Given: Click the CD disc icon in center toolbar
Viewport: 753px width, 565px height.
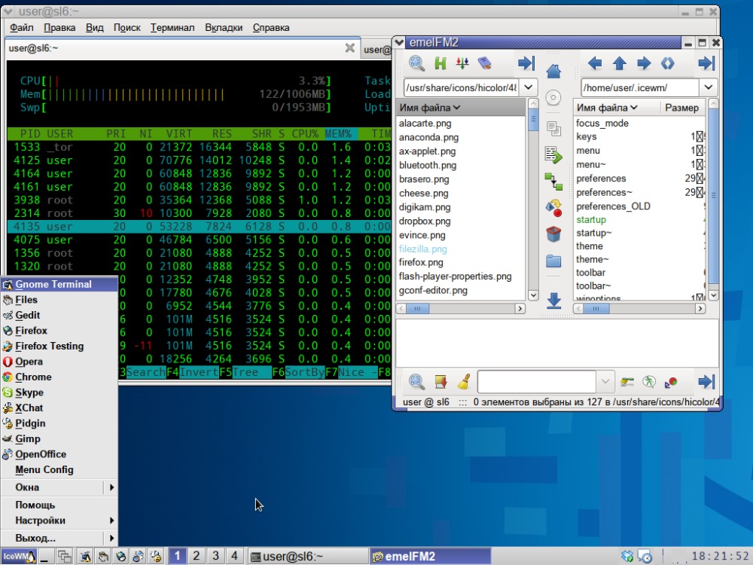Looking at the screenshot, I should tap(553, 98).
